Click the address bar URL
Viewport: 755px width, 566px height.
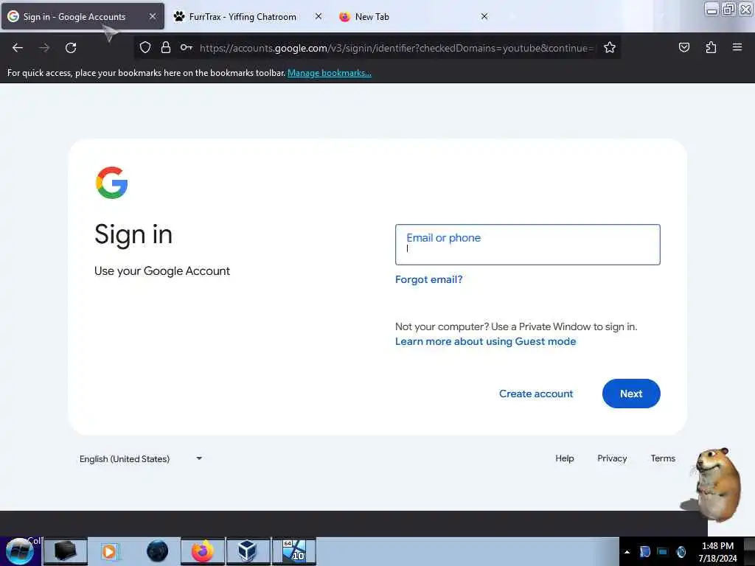(x=397, y=48)
